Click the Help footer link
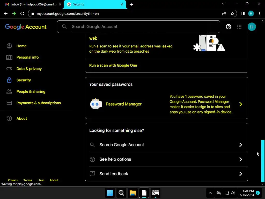This screenshot has height=199, width=265. (41, 180)
